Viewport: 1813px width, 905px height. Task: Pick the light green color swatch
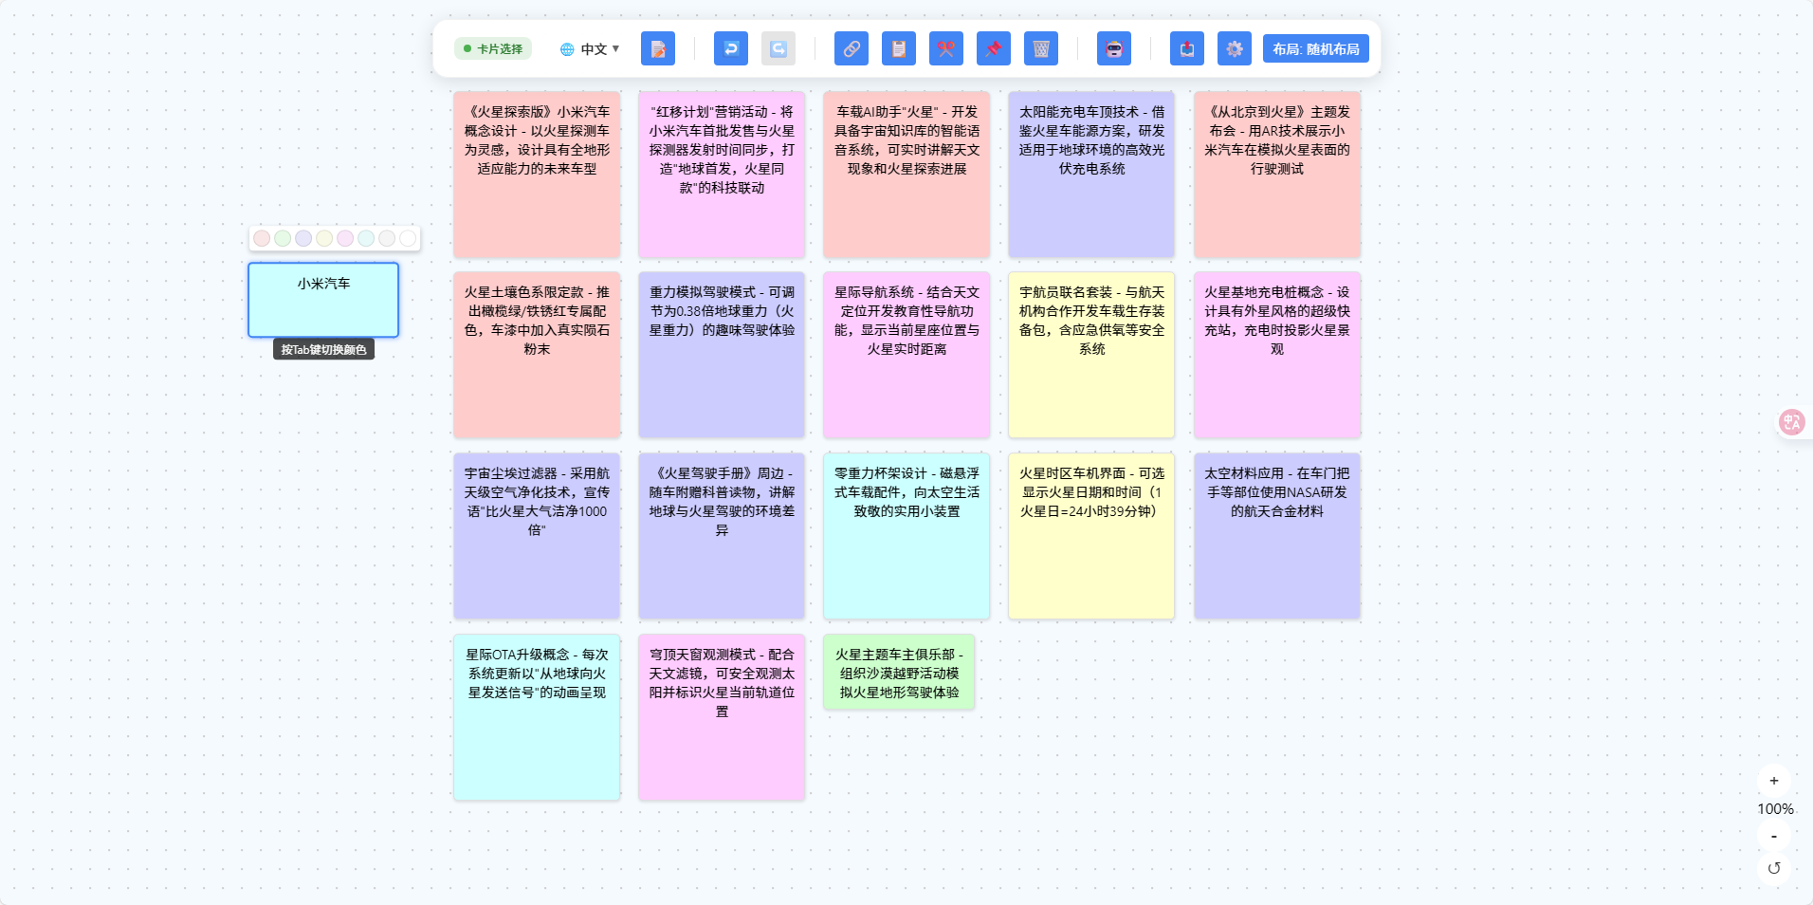pos(283,238)
